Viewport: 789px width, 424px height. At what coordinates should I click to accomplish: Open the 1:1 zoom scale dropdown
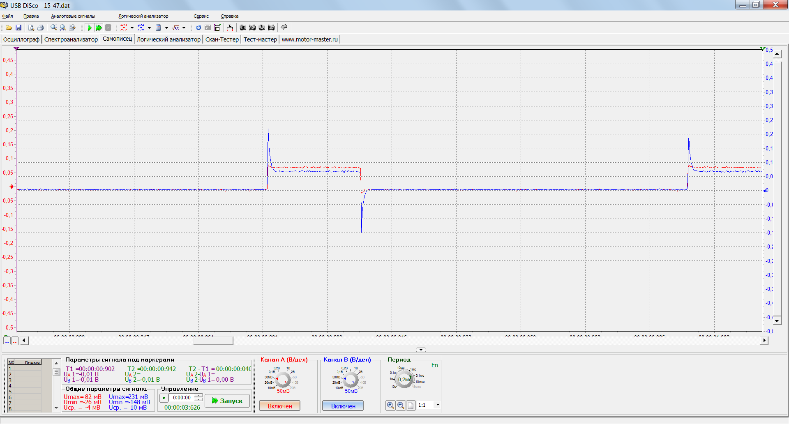(438, 405)
